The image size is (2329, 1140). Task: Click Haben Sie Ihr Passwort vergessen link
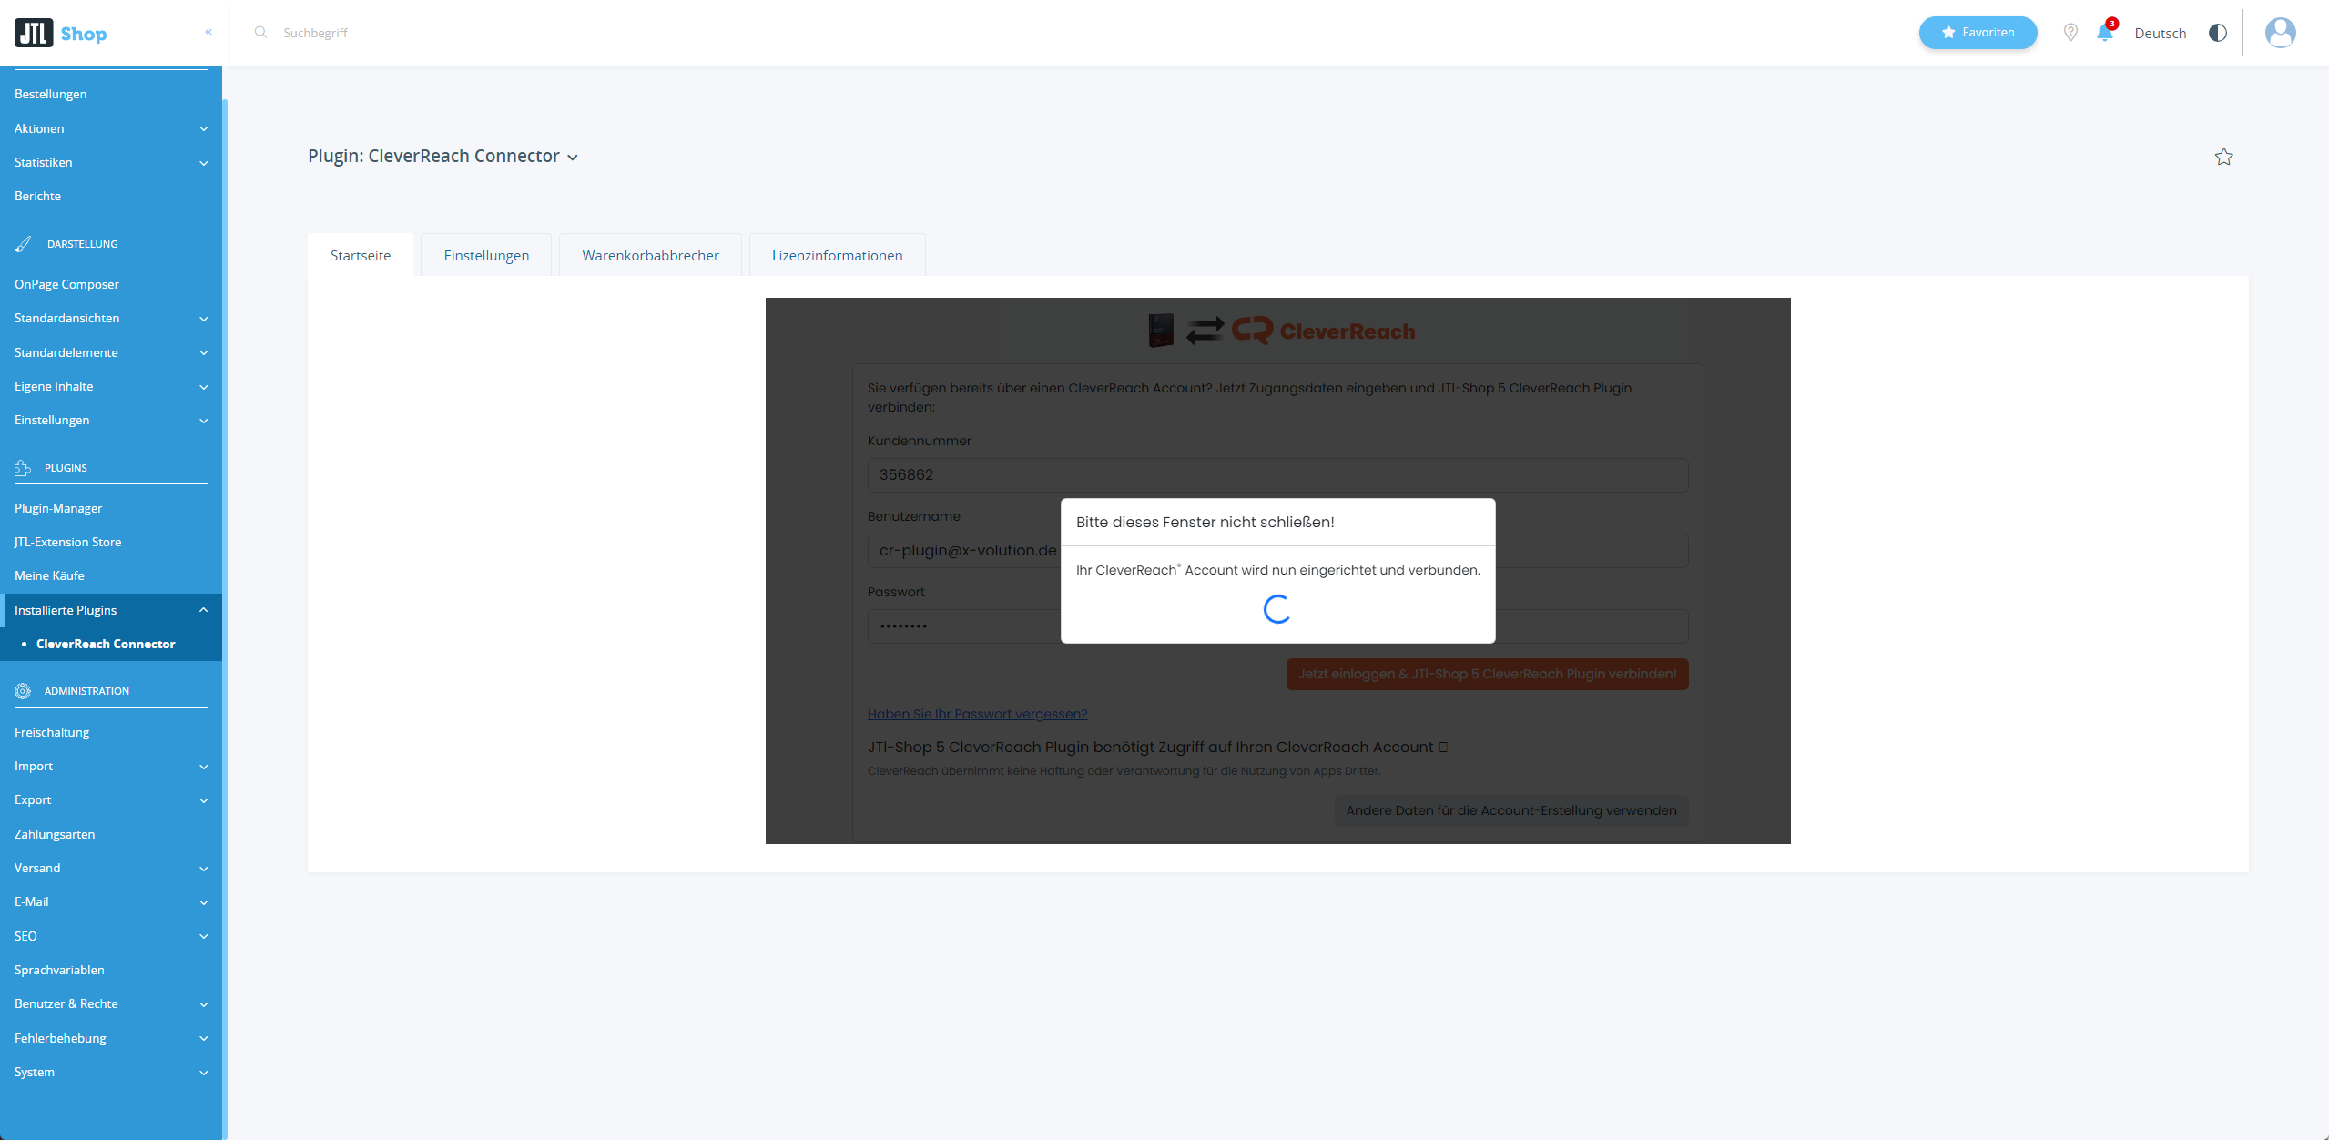977,714
